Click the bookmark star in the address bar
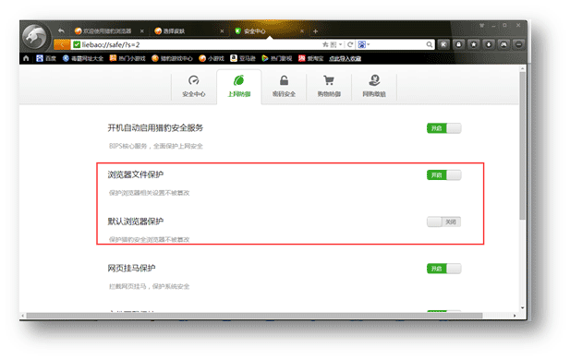 click(325, 44)
